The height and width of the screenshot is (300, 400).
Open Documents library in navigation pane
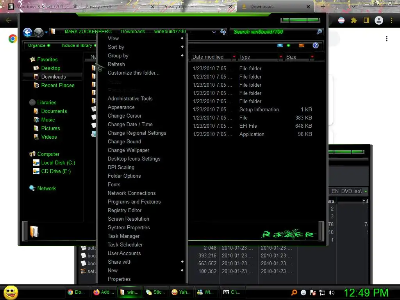point(54,111)
